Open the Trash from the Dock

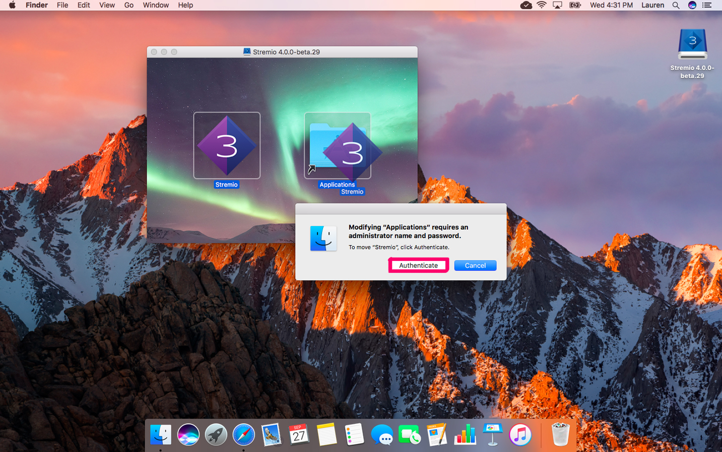(560, 435)
